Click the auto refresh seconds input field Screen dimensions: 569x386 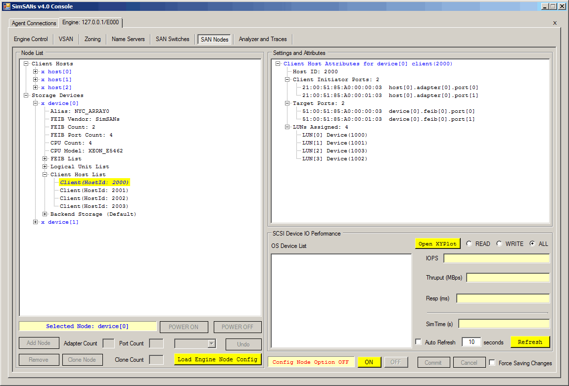(471, 342)
